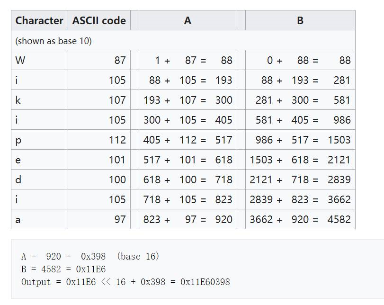Click the A cell "1 + 87 = 88"

tap(188, 60)
